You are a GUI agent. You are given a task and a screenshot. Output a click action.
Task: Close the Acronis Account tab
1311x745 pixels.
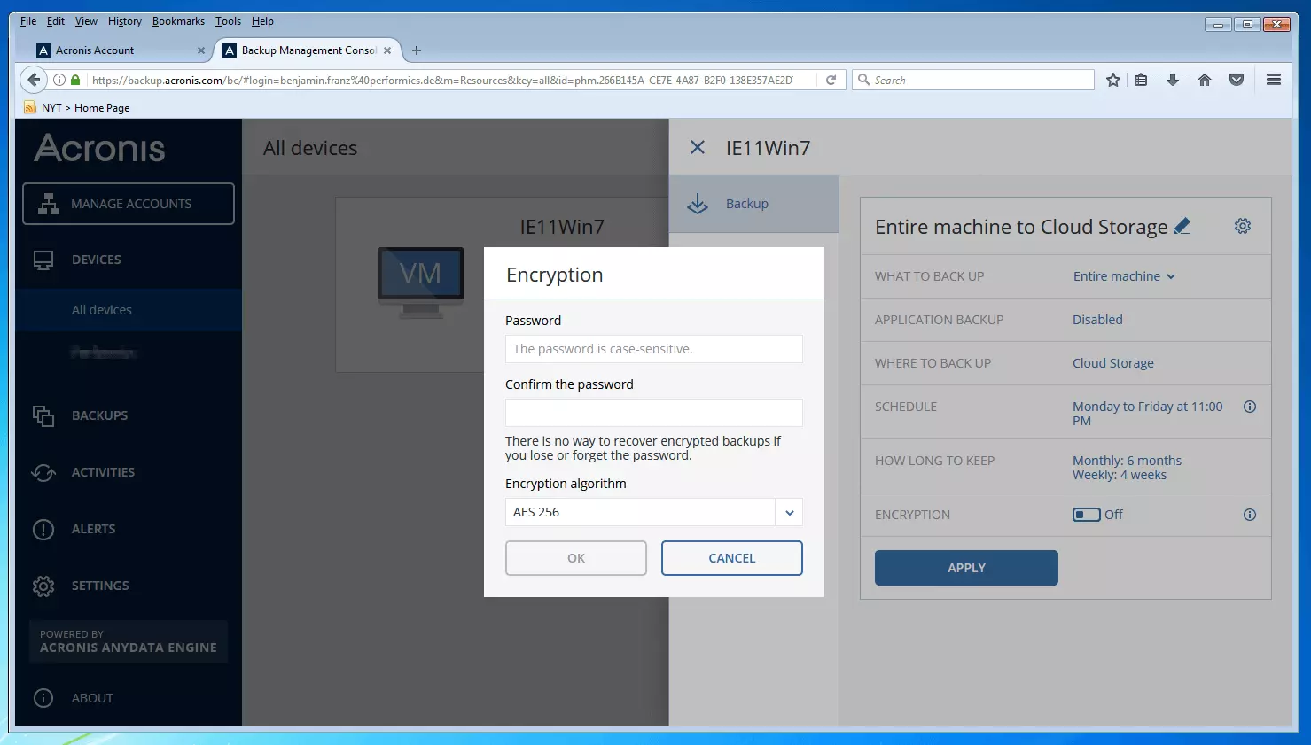point(201,50)
